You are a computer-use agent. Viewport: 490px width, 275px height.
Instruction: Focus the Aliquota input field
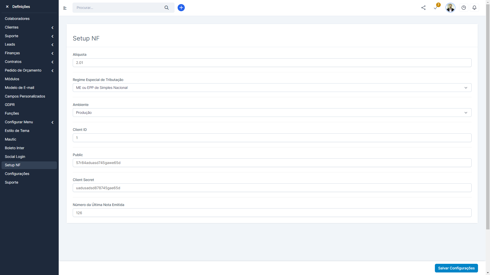click(272, 63)
